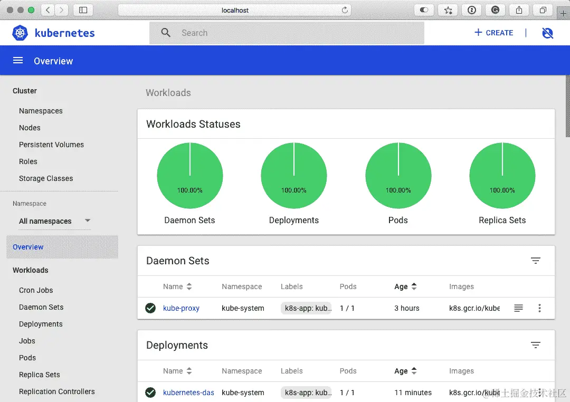Click the kube-proxy k8s.gcr.io image text
This screenshot has height=402, width=570.
coord(474,308)
